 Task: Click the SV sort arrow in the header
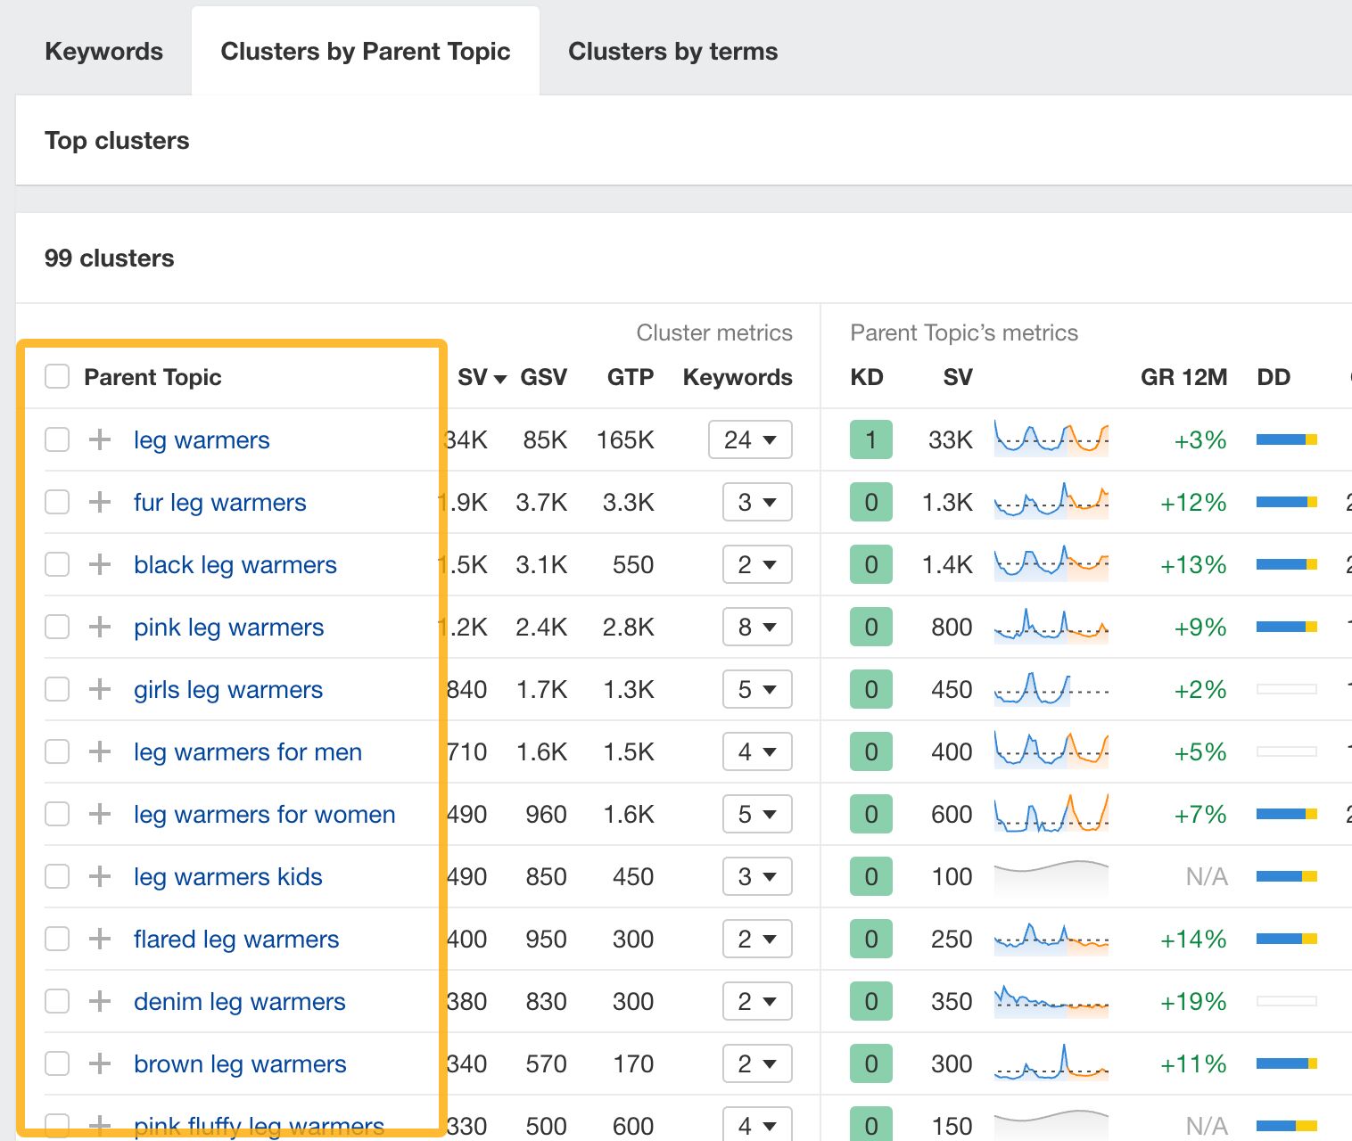[499, 378]
